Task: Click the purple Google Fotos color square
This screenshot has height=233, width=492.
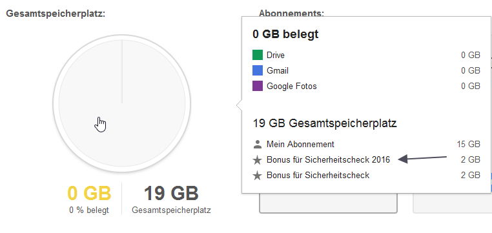Action: (x=257, y=86)
